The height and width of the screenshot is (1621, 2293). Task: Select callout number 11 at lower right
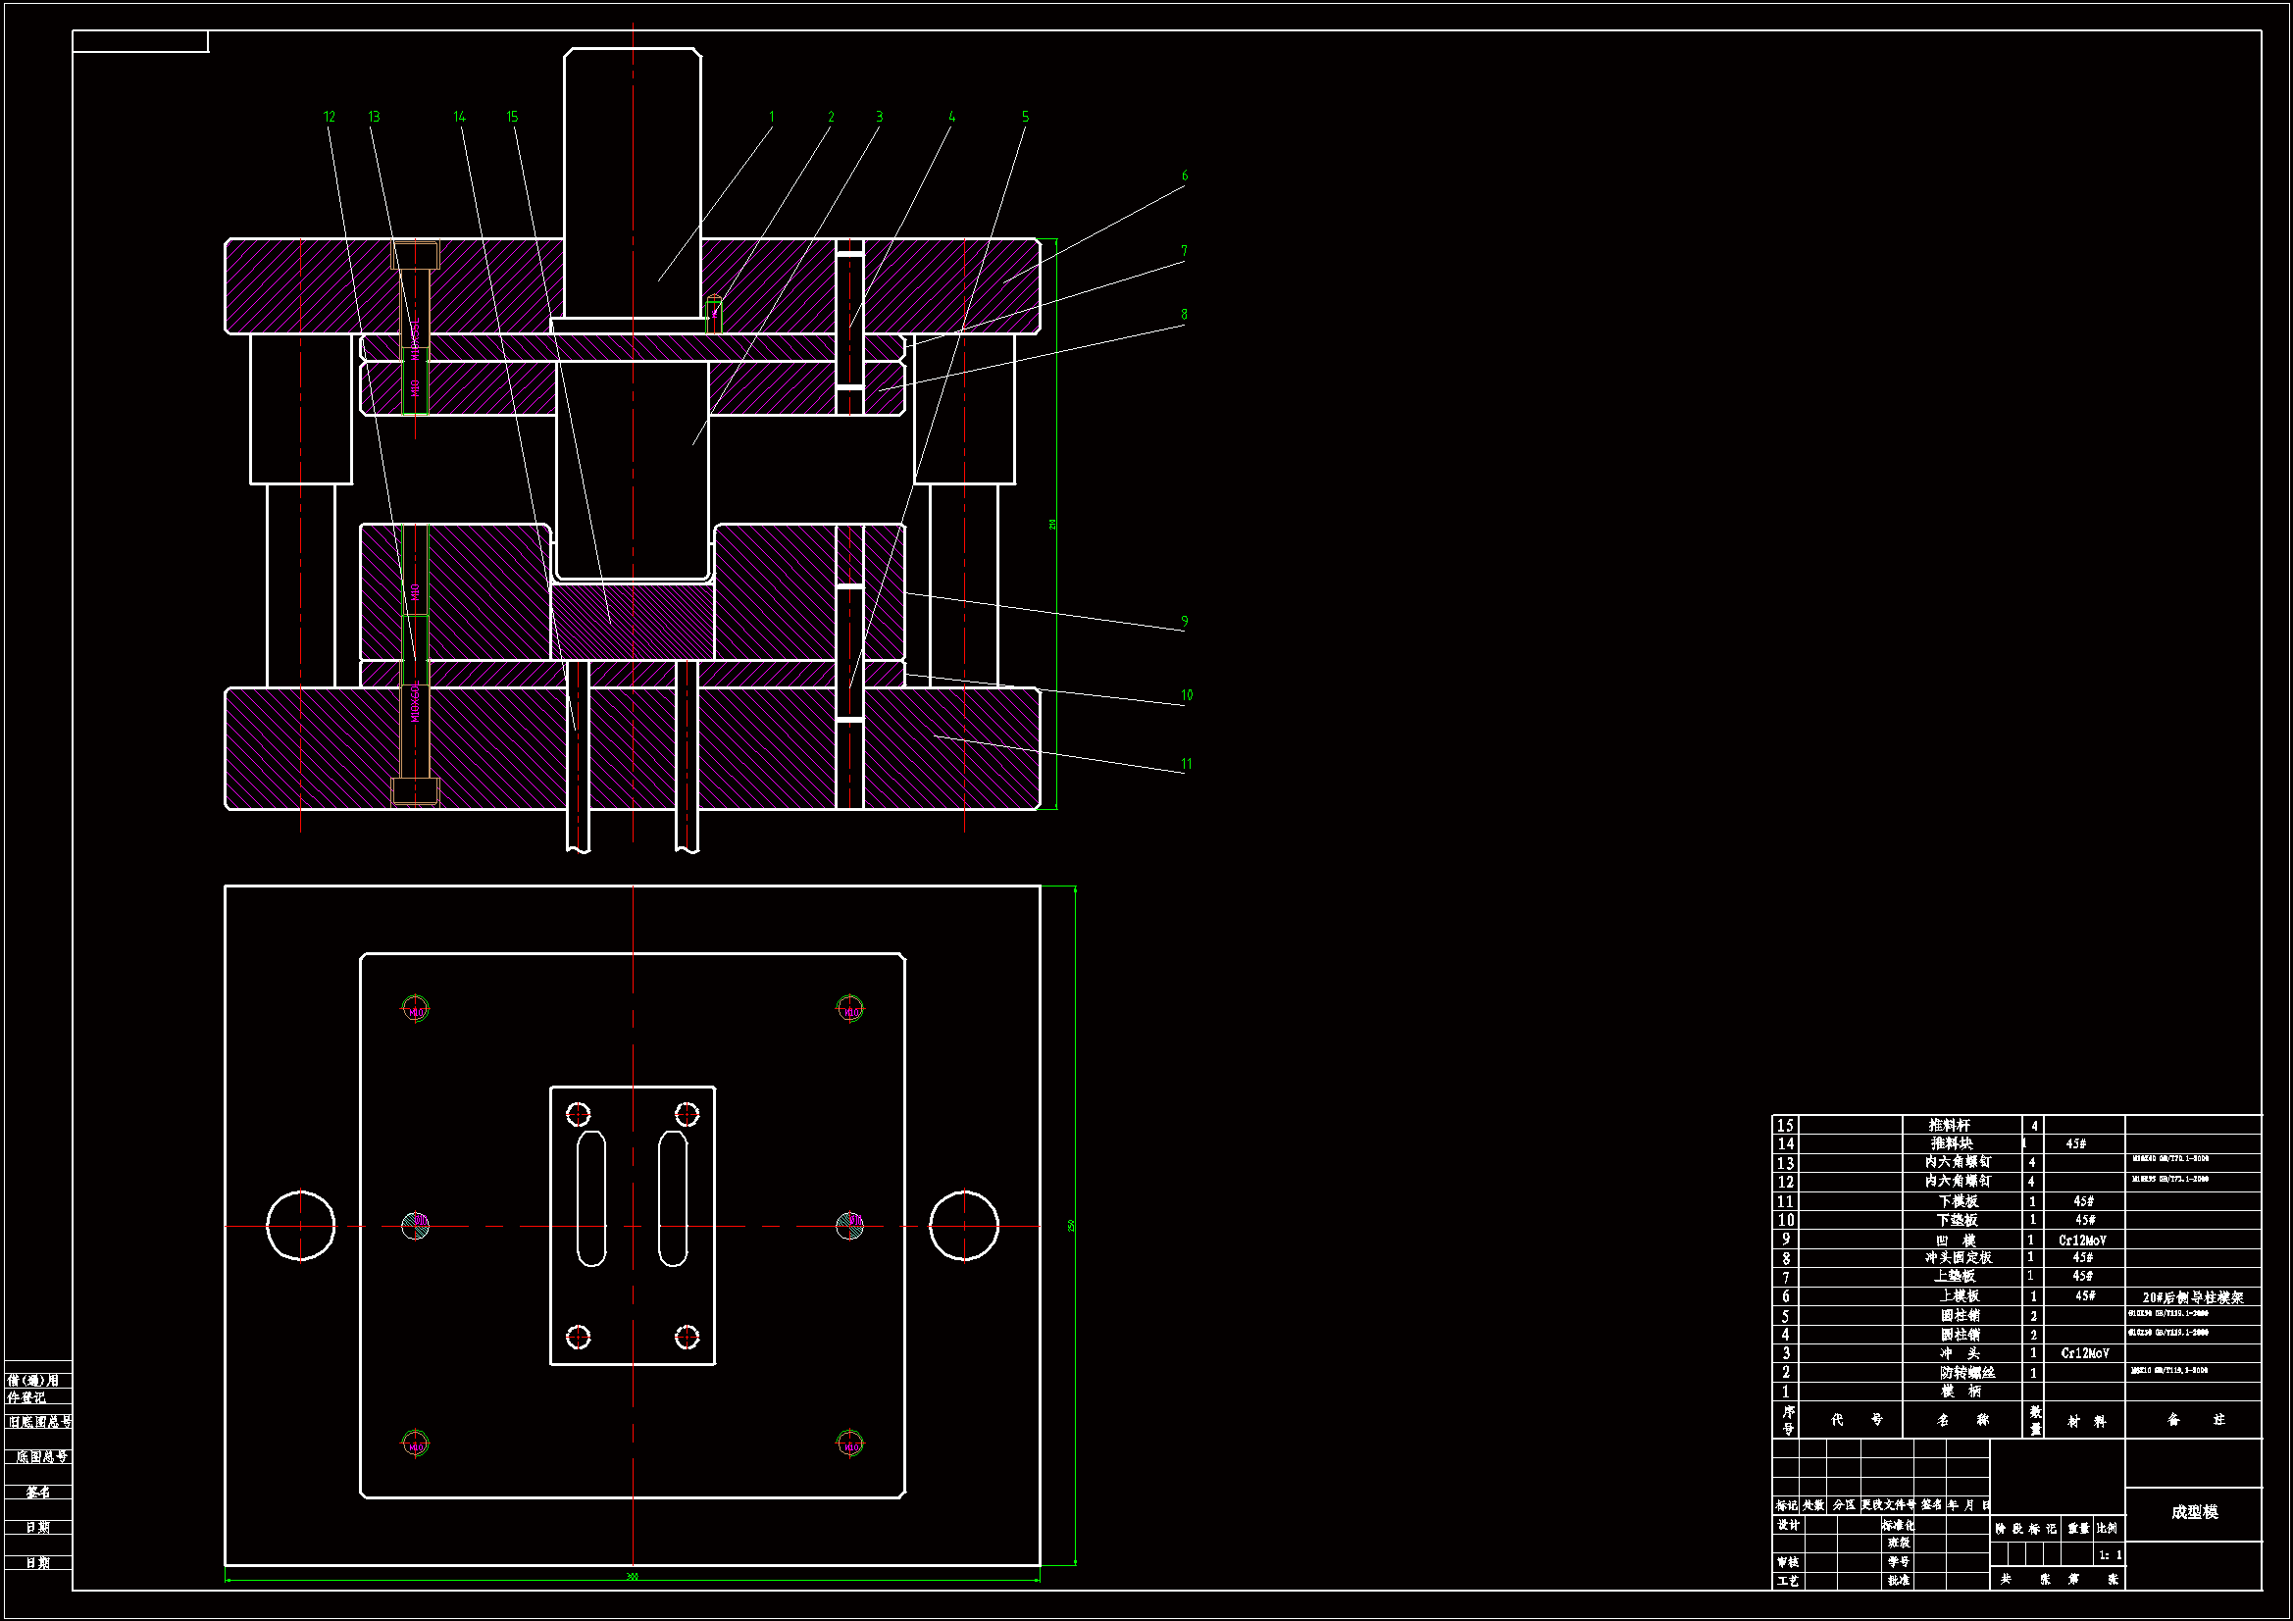(1187, 764)
